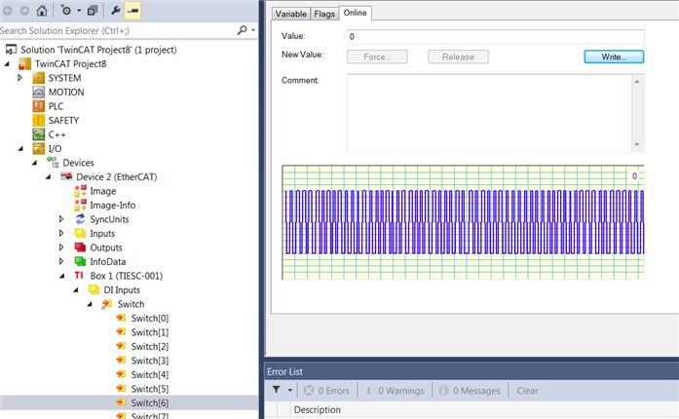Switch to the Flags tab
Screen dimensions: 679x419
(x=324, y=14)
